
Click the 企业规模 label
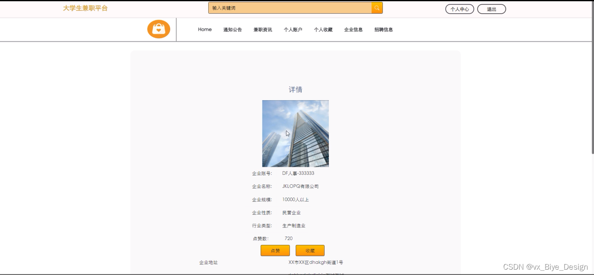pyautogui.click(x=262, y=200)
